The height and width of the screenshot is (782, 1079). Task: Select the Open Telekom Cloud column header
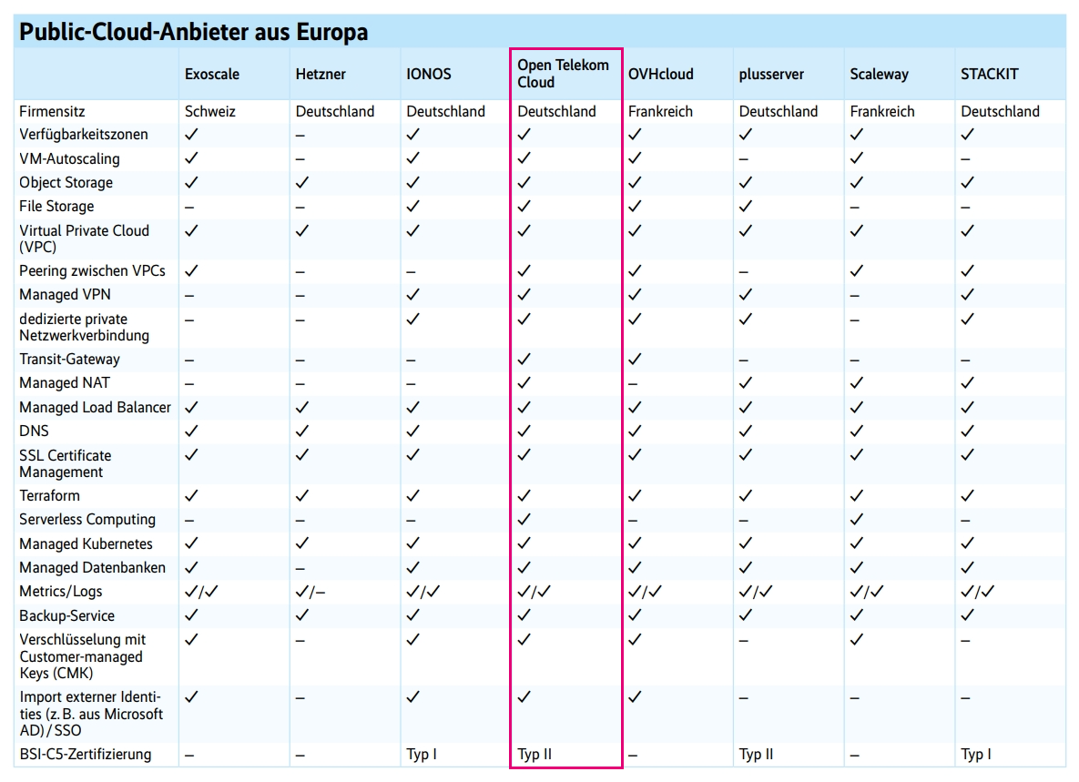click(x=563, y=74)
